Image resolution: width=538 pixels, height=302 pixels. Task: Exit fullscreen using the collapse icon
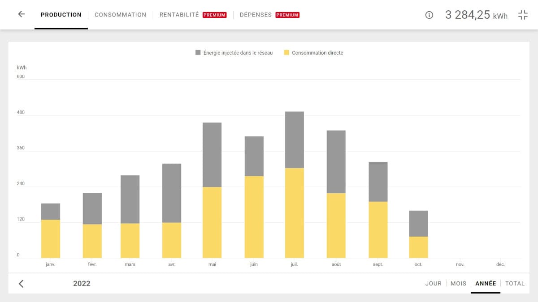tap(523, 15)
